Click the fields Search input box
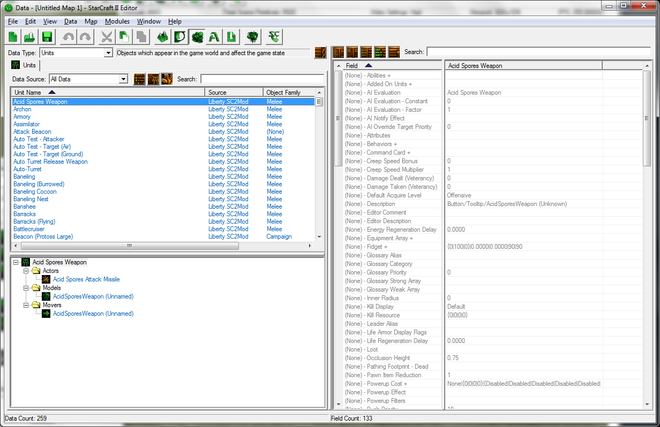The width and height of the screenshot is (660, 427). coord(538,52)
